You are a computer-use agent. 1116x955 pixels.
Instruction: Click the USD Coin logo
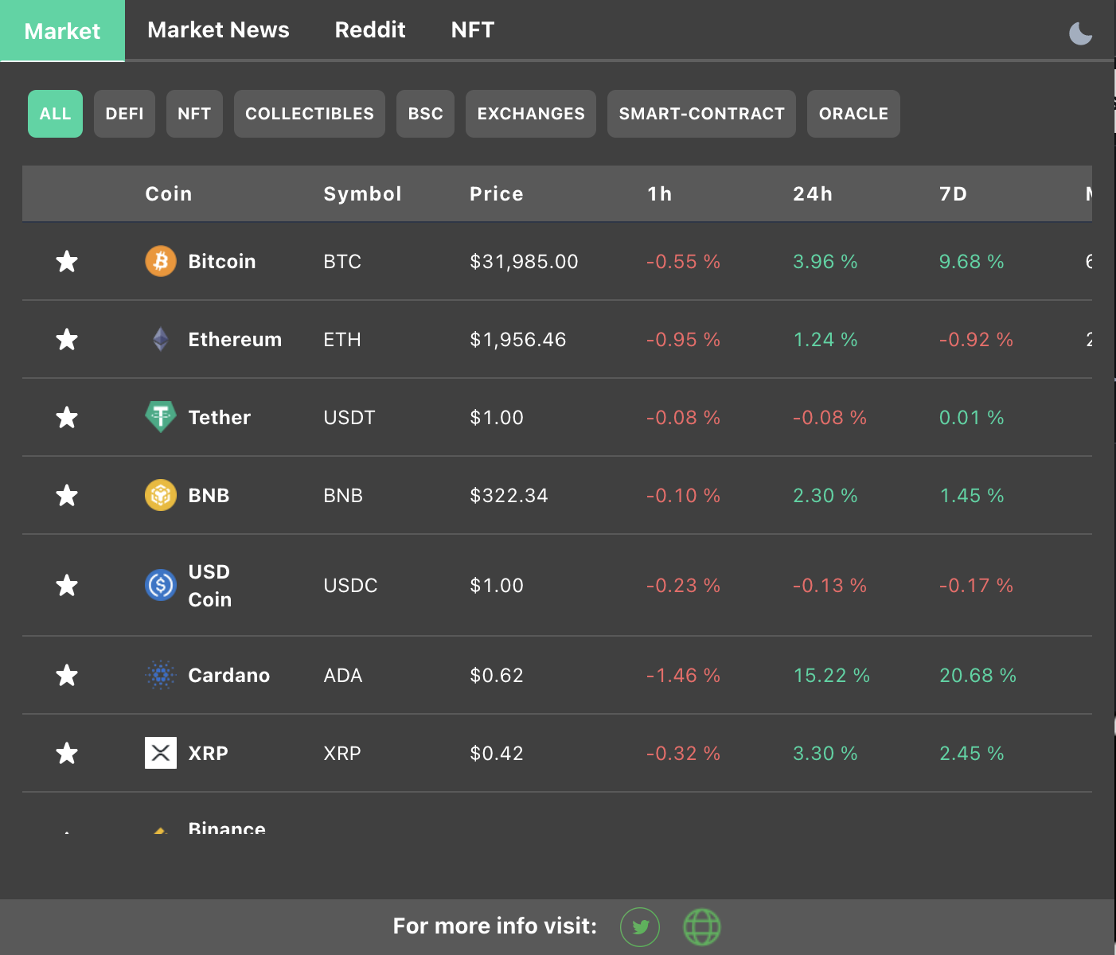coord(161,586)
